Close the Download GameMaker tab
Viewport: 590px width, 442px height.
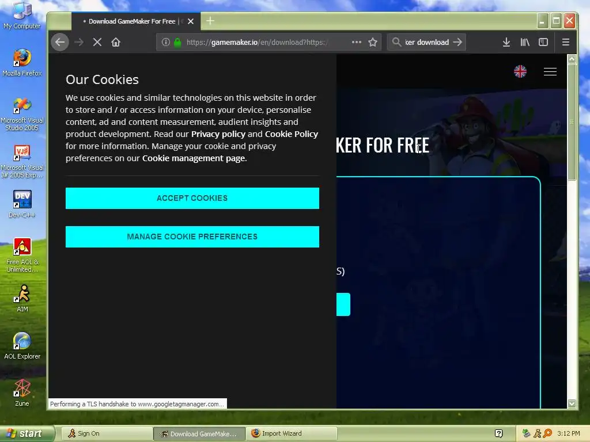click(191, 21)
